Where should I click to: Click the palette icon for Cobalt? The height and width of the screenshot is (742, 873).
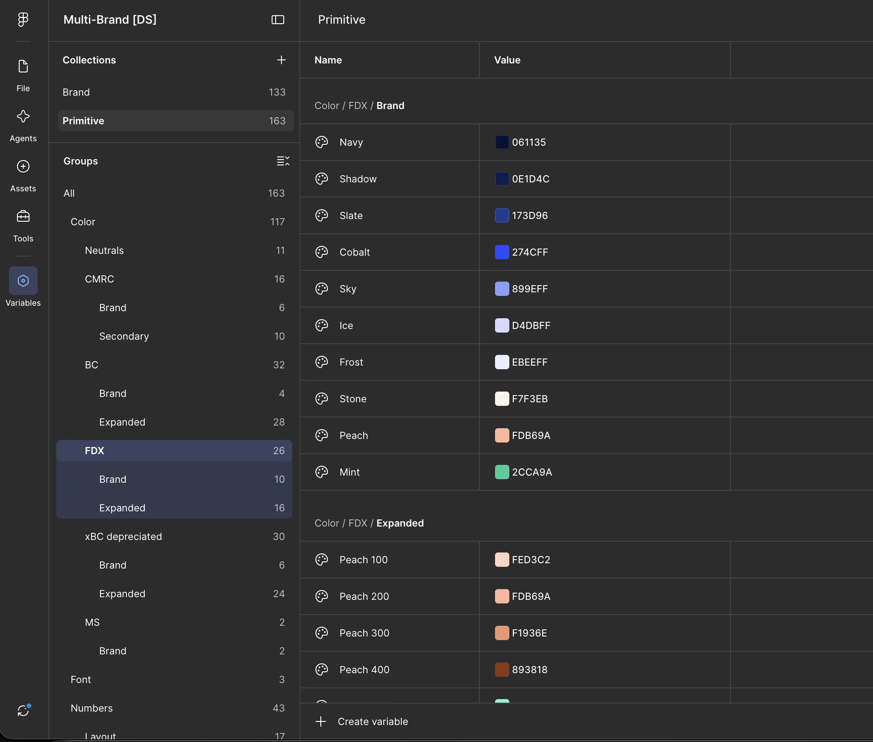pos(322,252)
